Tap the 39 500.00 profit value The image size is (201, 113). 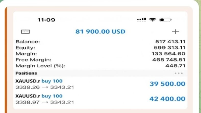[167, 84]
